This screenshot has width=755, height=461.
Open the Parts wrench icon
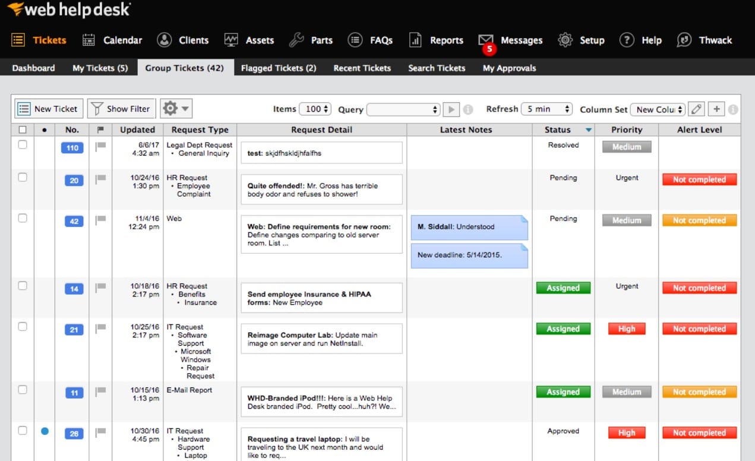pos(296,40)
